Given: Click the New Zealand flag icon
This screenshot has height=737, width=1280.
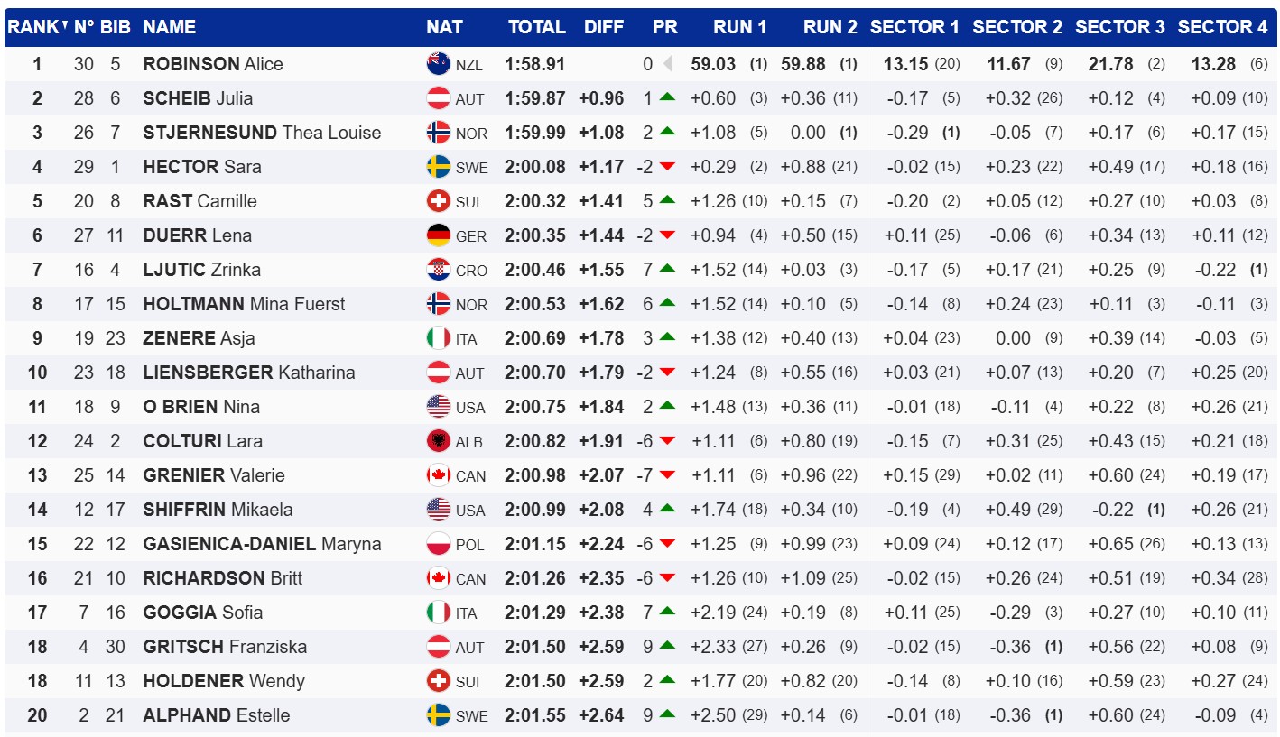Looking at the screenshot, I should click(438, 64).
